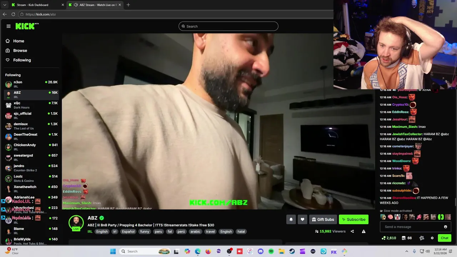Select sjc_official in the sidebar
Screen dimensions: 457x257
tap(31, 115)
